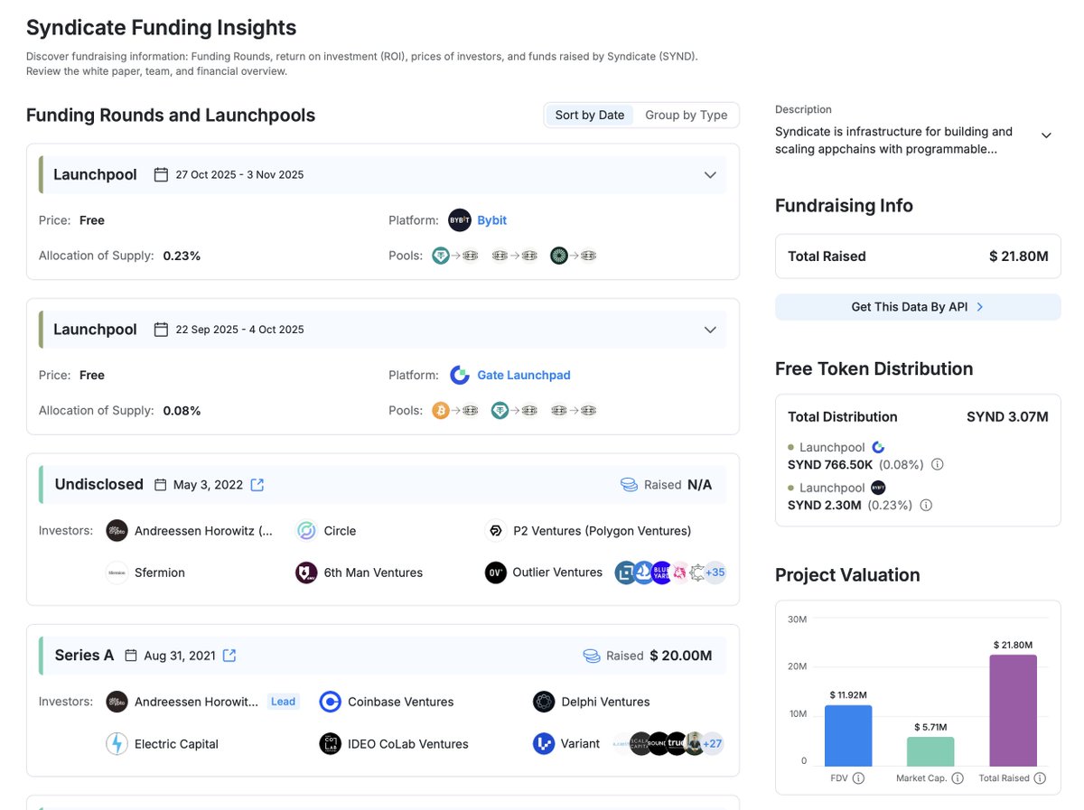Click the Bybit platform logo icon
Screen dimensions: 1084x810
point(460,220)
